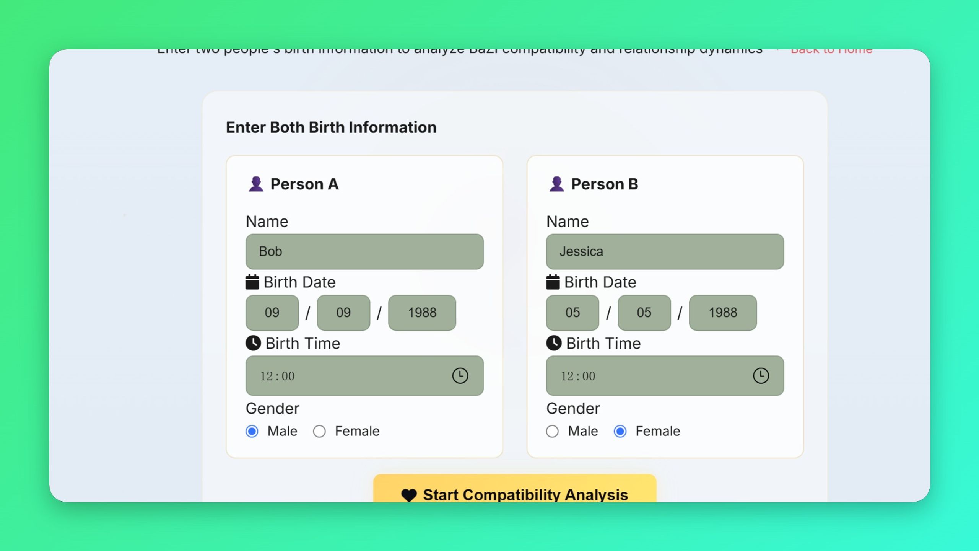This screenshot has height=551, width=979.
Task: Follow the Back to Home link
Action: click(x=831, y=51)
